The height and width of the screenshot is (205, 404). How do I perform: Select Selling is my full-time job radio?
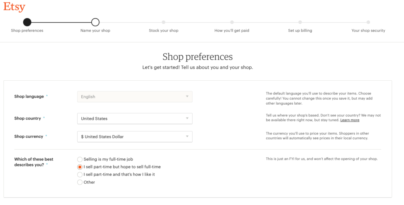tap(80, 159)
